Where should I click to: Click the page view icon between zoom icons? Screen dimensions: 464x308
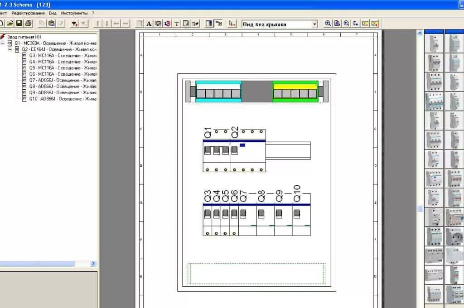[337, 24]
